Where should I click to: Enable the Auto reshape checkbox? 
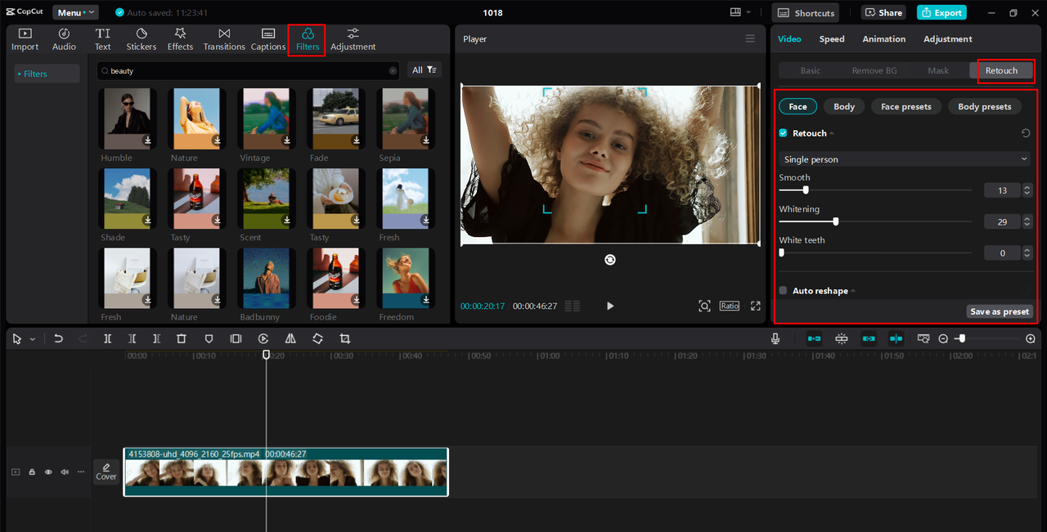coord(783,291)
